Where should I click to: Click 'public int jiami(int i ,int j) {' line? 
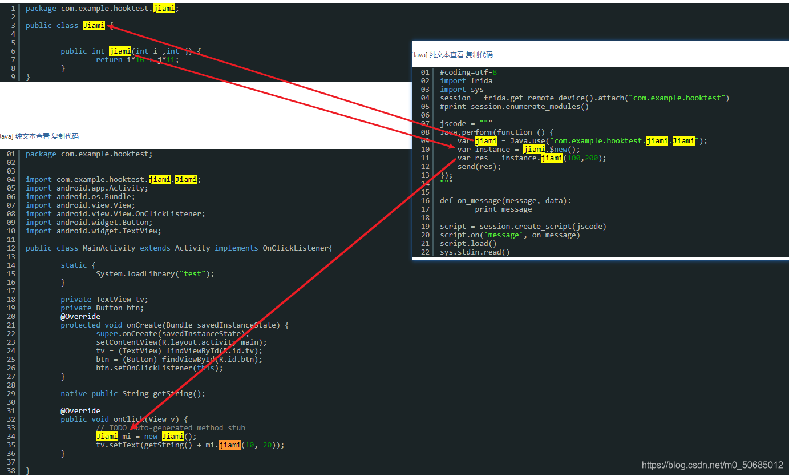point(131,51)
